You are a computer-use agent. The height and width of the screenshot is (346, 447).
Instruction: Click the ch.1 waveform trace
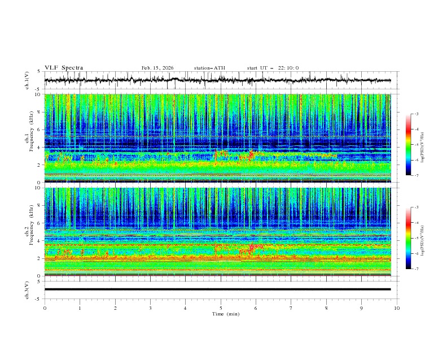[x=217, y=80]
